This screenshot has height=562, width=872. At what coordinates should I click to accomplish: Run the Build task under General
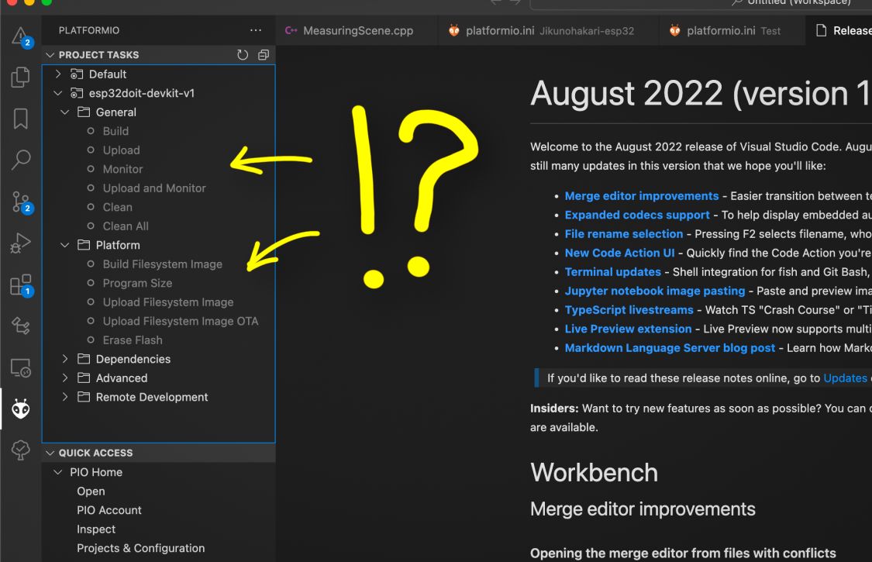tap(115, 131)
